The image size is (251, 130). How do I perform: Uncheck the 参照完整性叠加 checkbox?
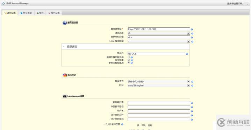(129, 63)
